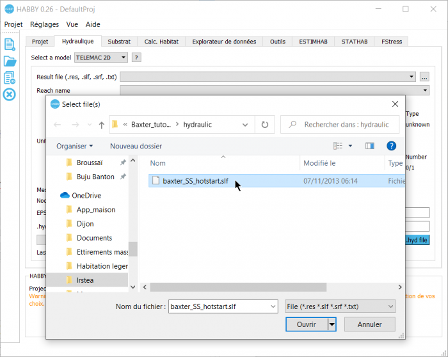Go up one folder with the up arrow
Viewport: 448px width, 357px height.
pyautogui.click(x=101, y=125)
